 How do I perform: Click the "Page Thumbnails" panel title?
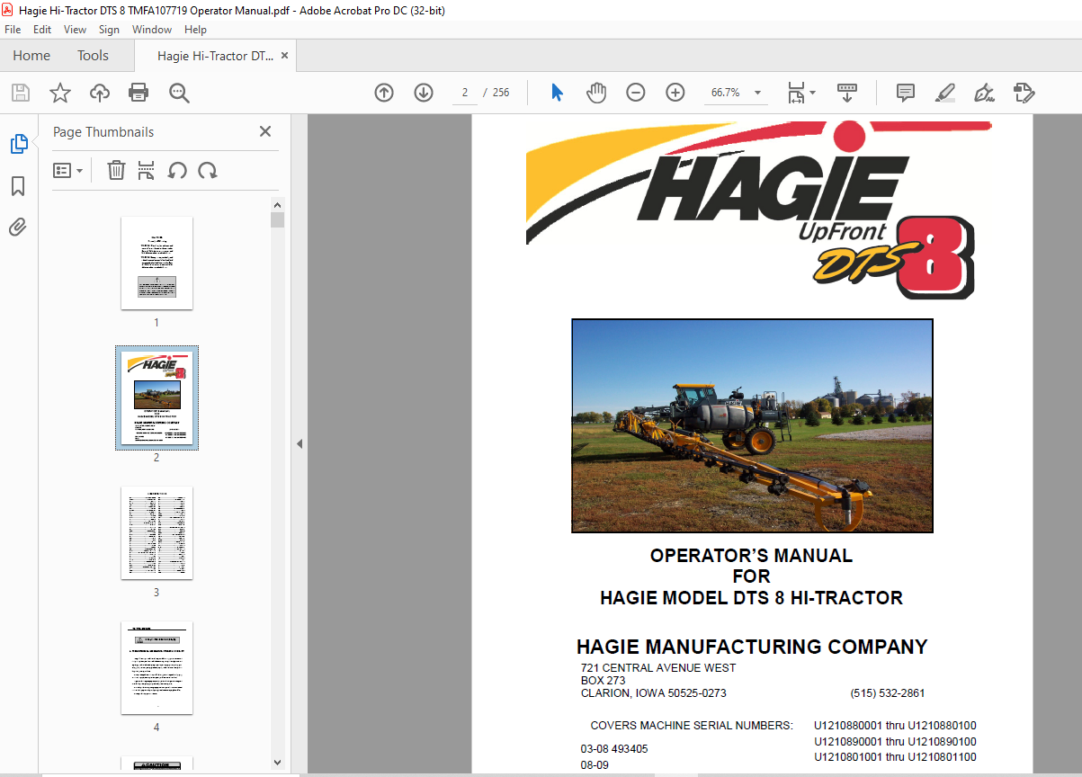[103, 132]
